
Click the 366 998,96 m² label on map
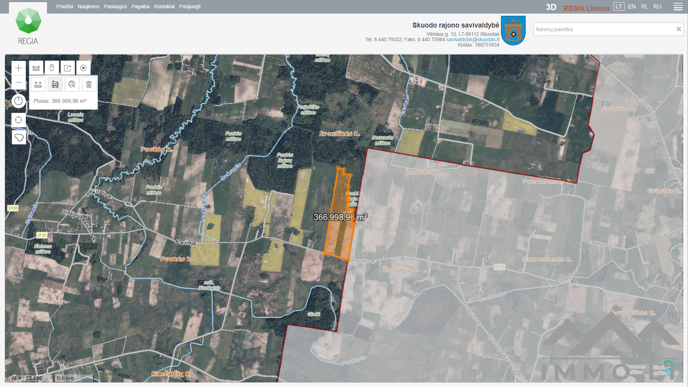340,217
